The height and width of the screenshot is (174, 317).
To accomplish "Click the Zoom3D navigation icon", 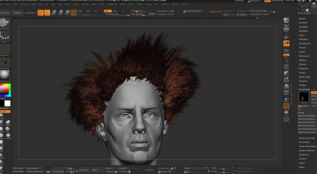I will point(286,79).
